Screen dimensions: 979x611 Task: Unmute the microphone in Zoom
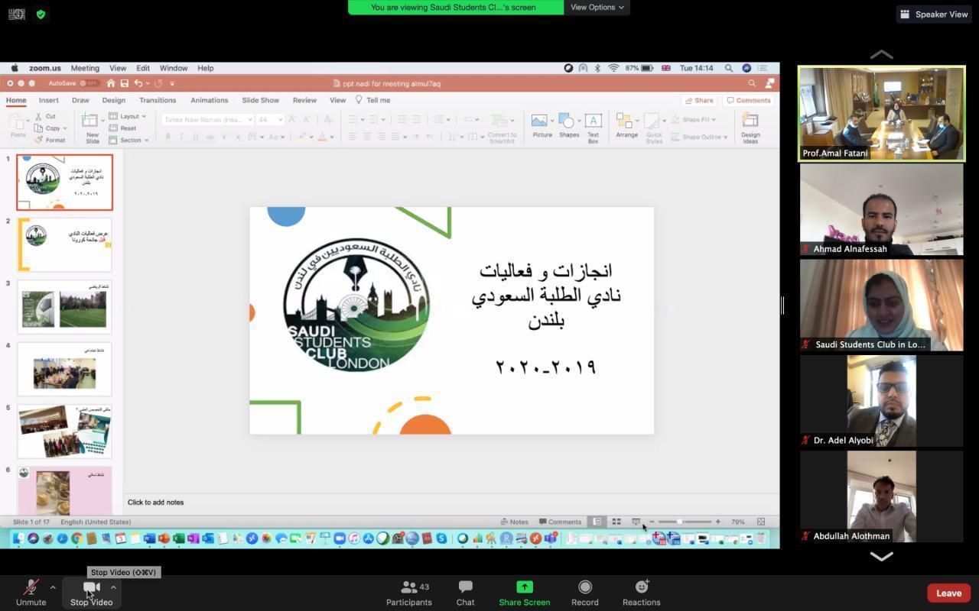click(31, 592)
